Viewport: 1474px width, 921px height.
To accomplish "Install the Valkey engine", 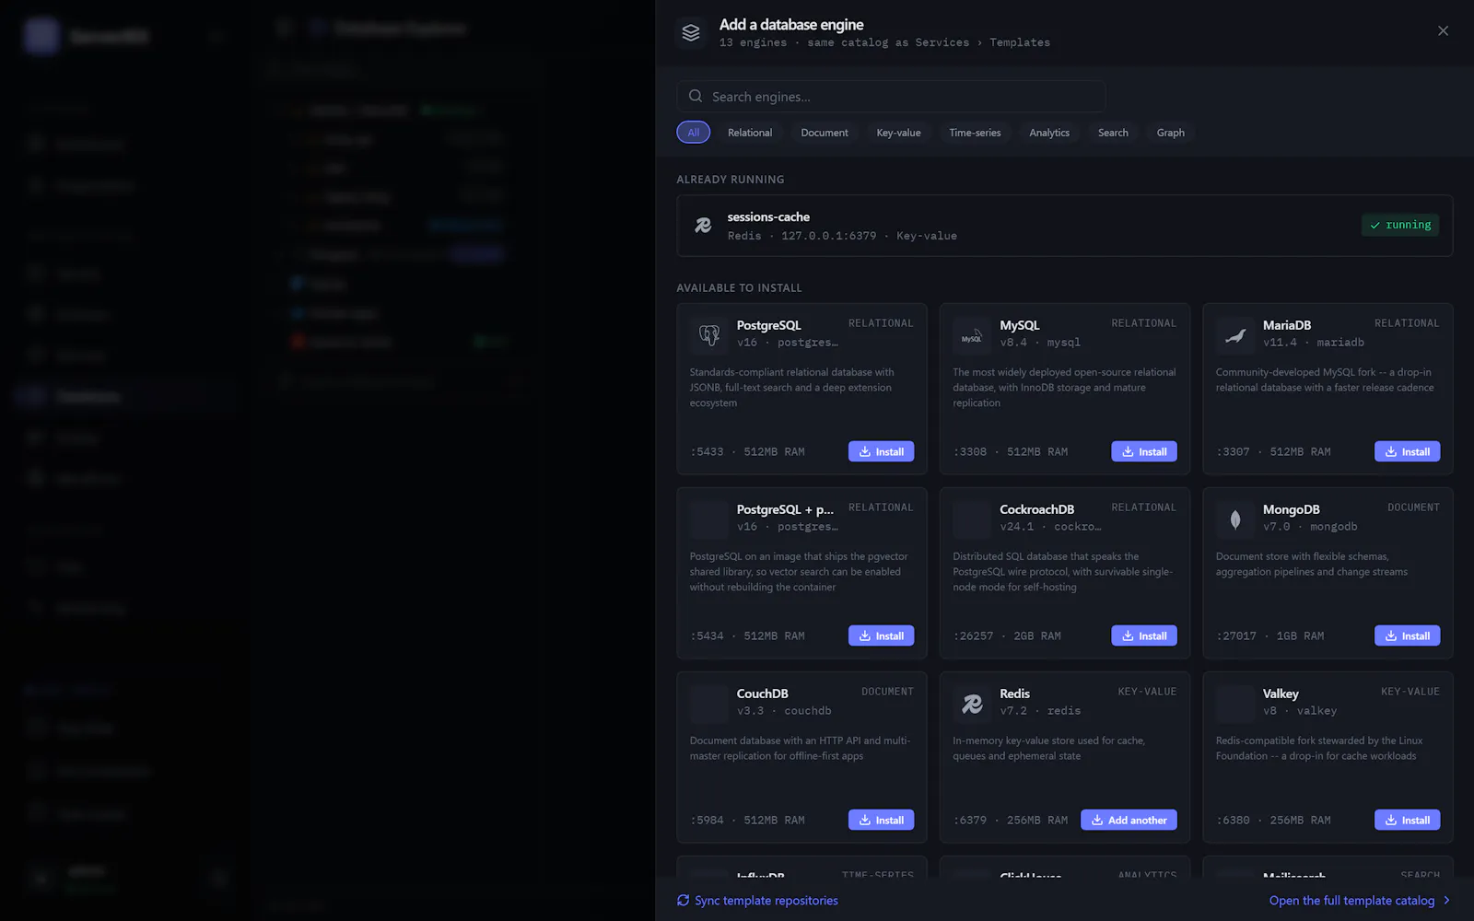I will 1407,820.
